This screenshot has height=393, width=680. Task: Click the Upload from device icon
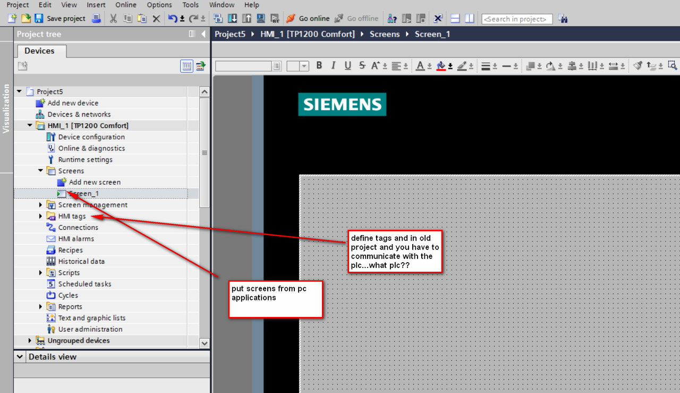246,19
